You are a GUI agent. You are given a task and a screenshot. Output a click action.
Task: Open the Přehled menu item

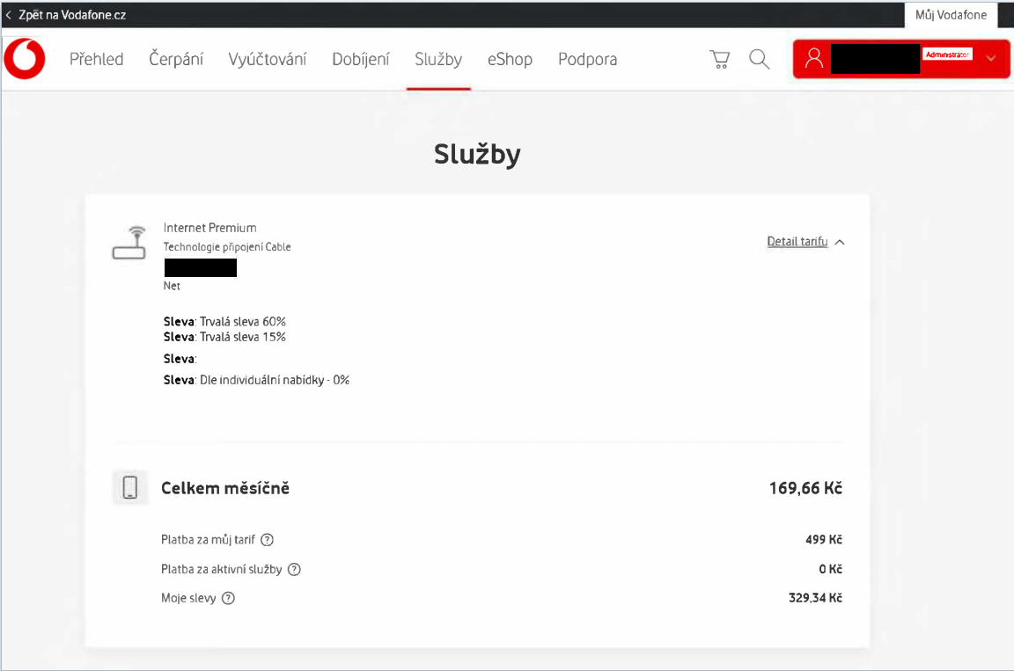point(96,60)
